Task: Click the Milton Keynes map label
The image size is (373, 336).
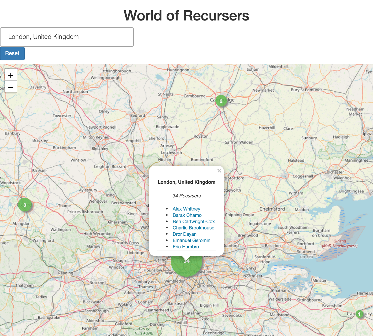Action: point(96,137)
